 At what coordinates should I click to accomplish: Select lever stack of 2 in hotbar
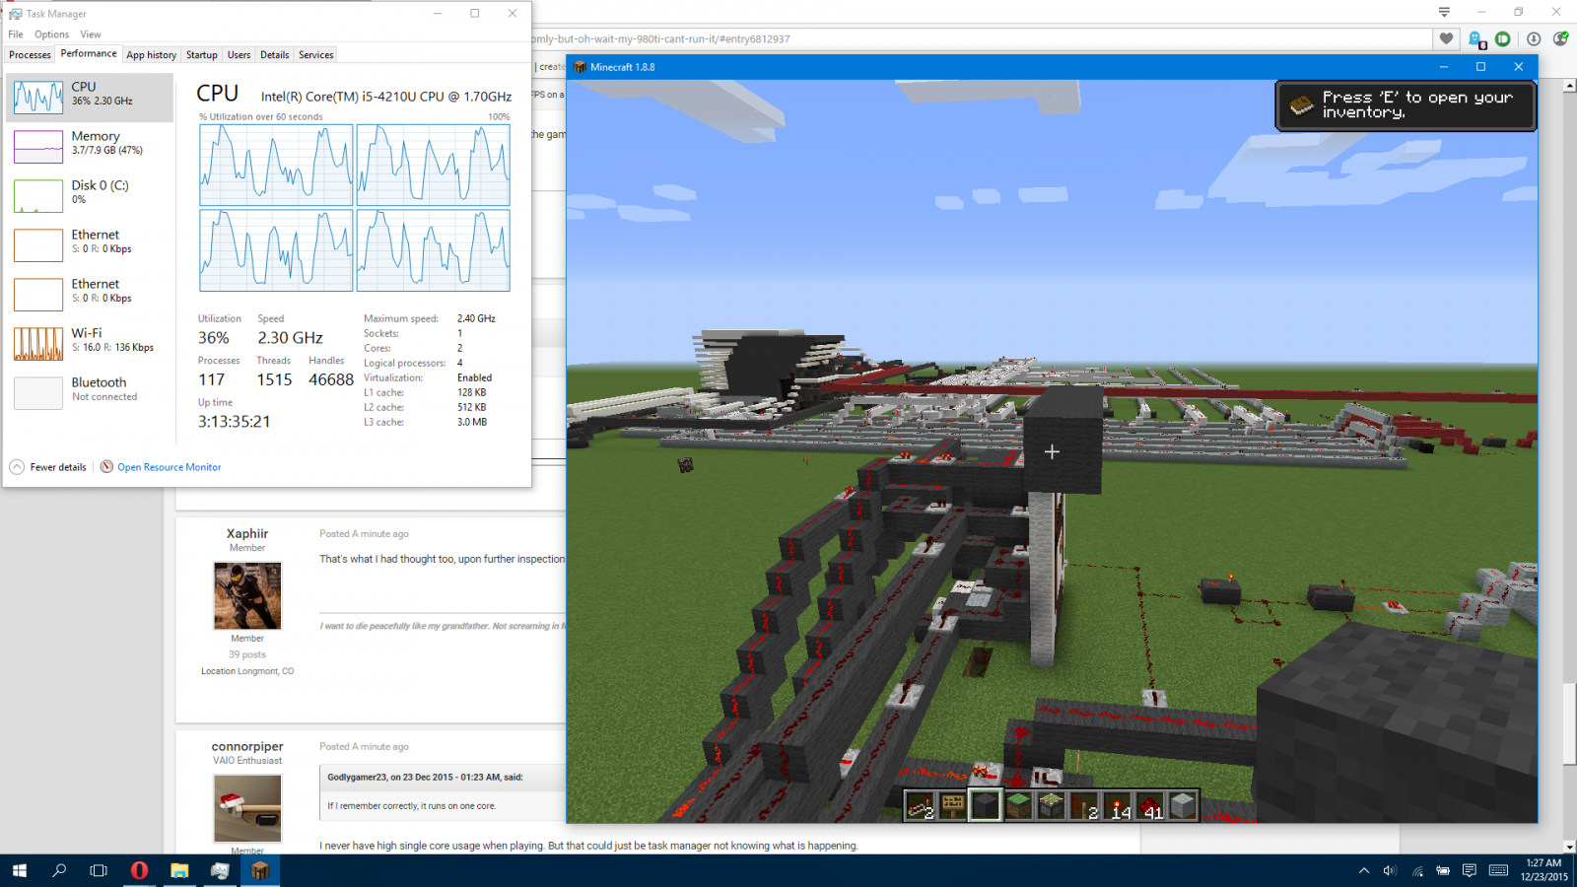click(x=1084, y=806)
